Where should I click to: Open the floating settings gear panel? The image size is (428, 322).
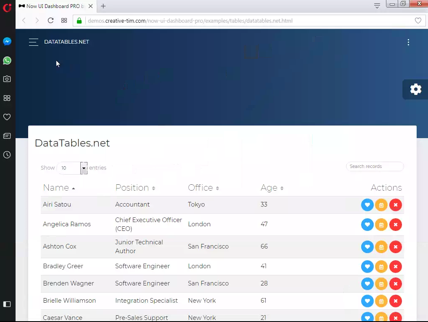(415, 89)
